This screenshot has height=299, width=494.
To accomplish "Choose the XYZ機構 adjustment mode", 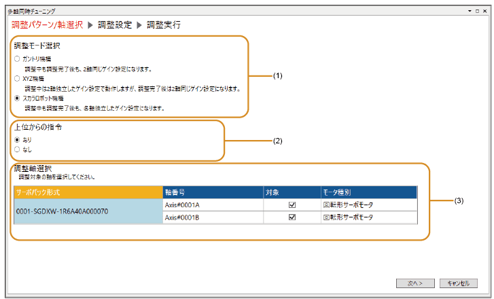I will [17, 79].
